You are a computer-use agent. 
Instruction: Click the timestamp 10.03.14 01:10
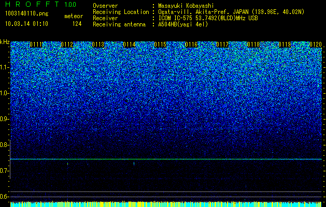[26, 24]
